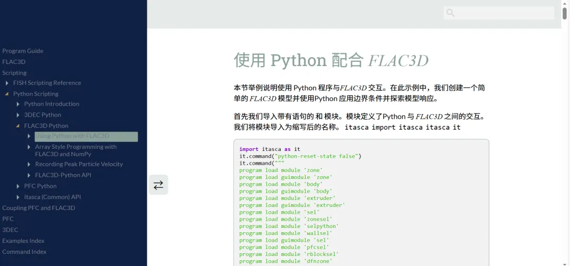Open the FLAC3D sidebar link
The height and width of the screenshot is (266, 570).
pos(14,62)
